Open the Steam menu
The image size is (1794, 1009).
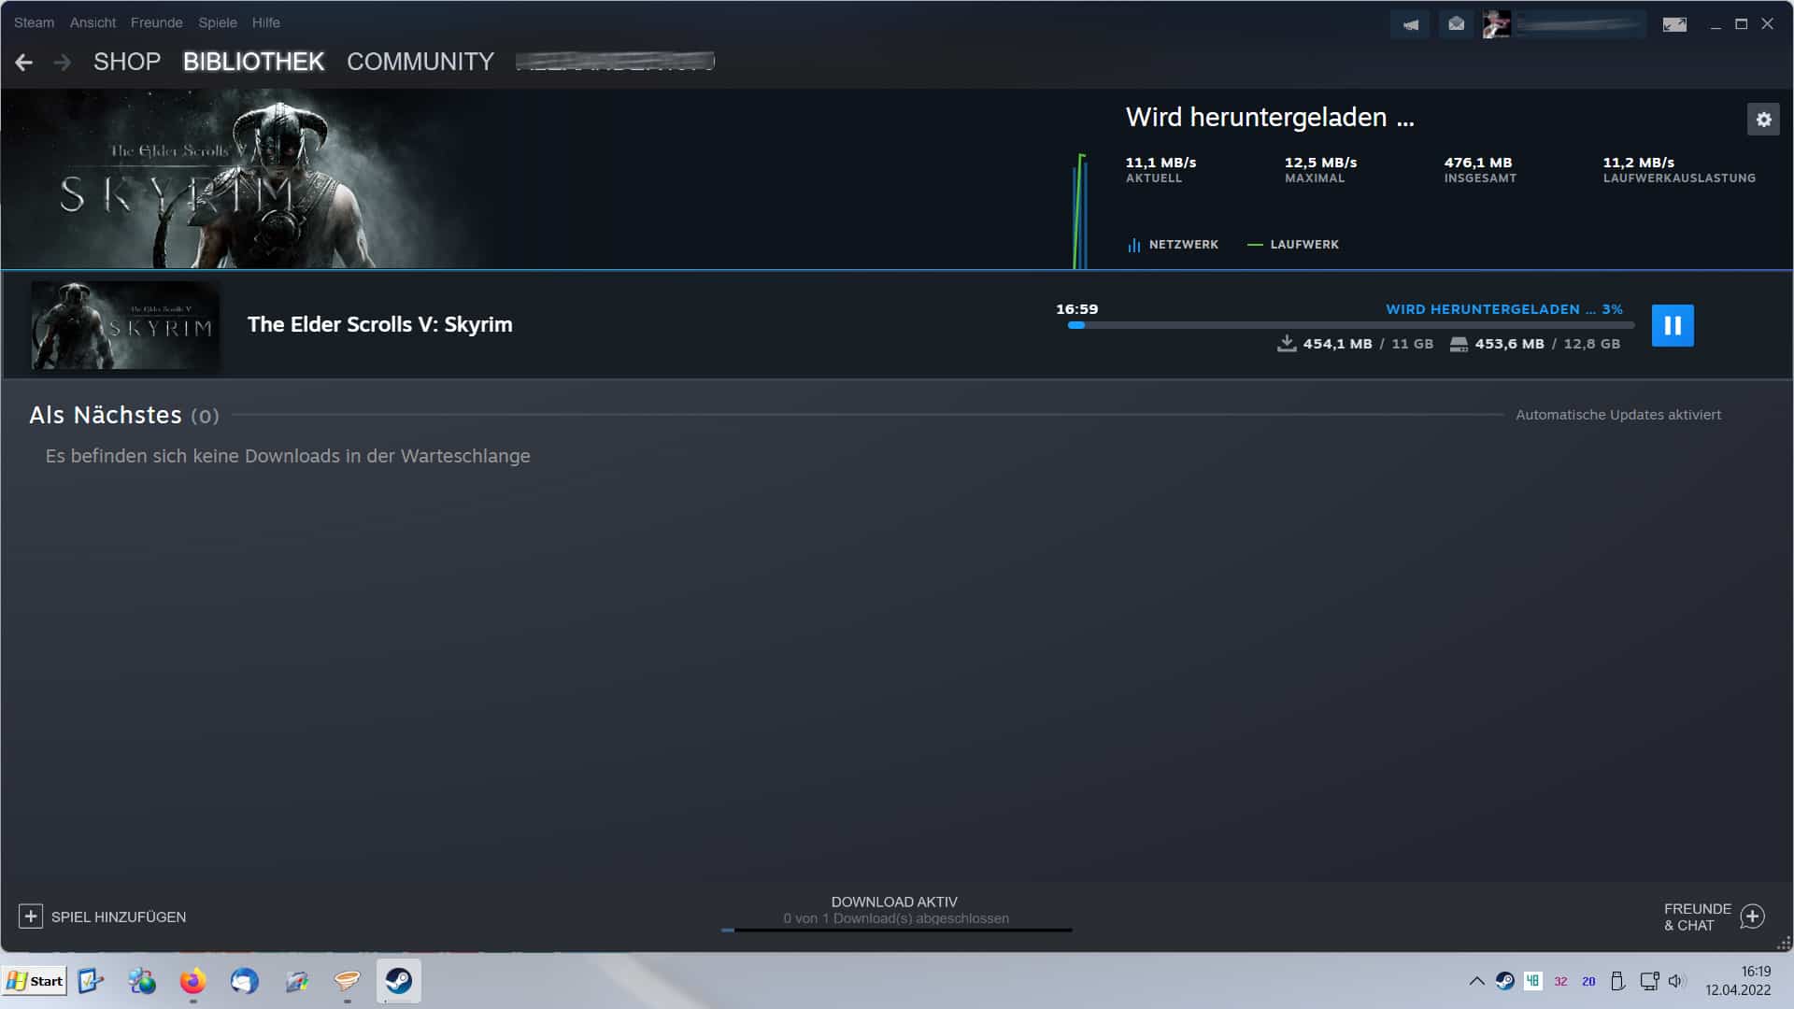tap(34, 22)
